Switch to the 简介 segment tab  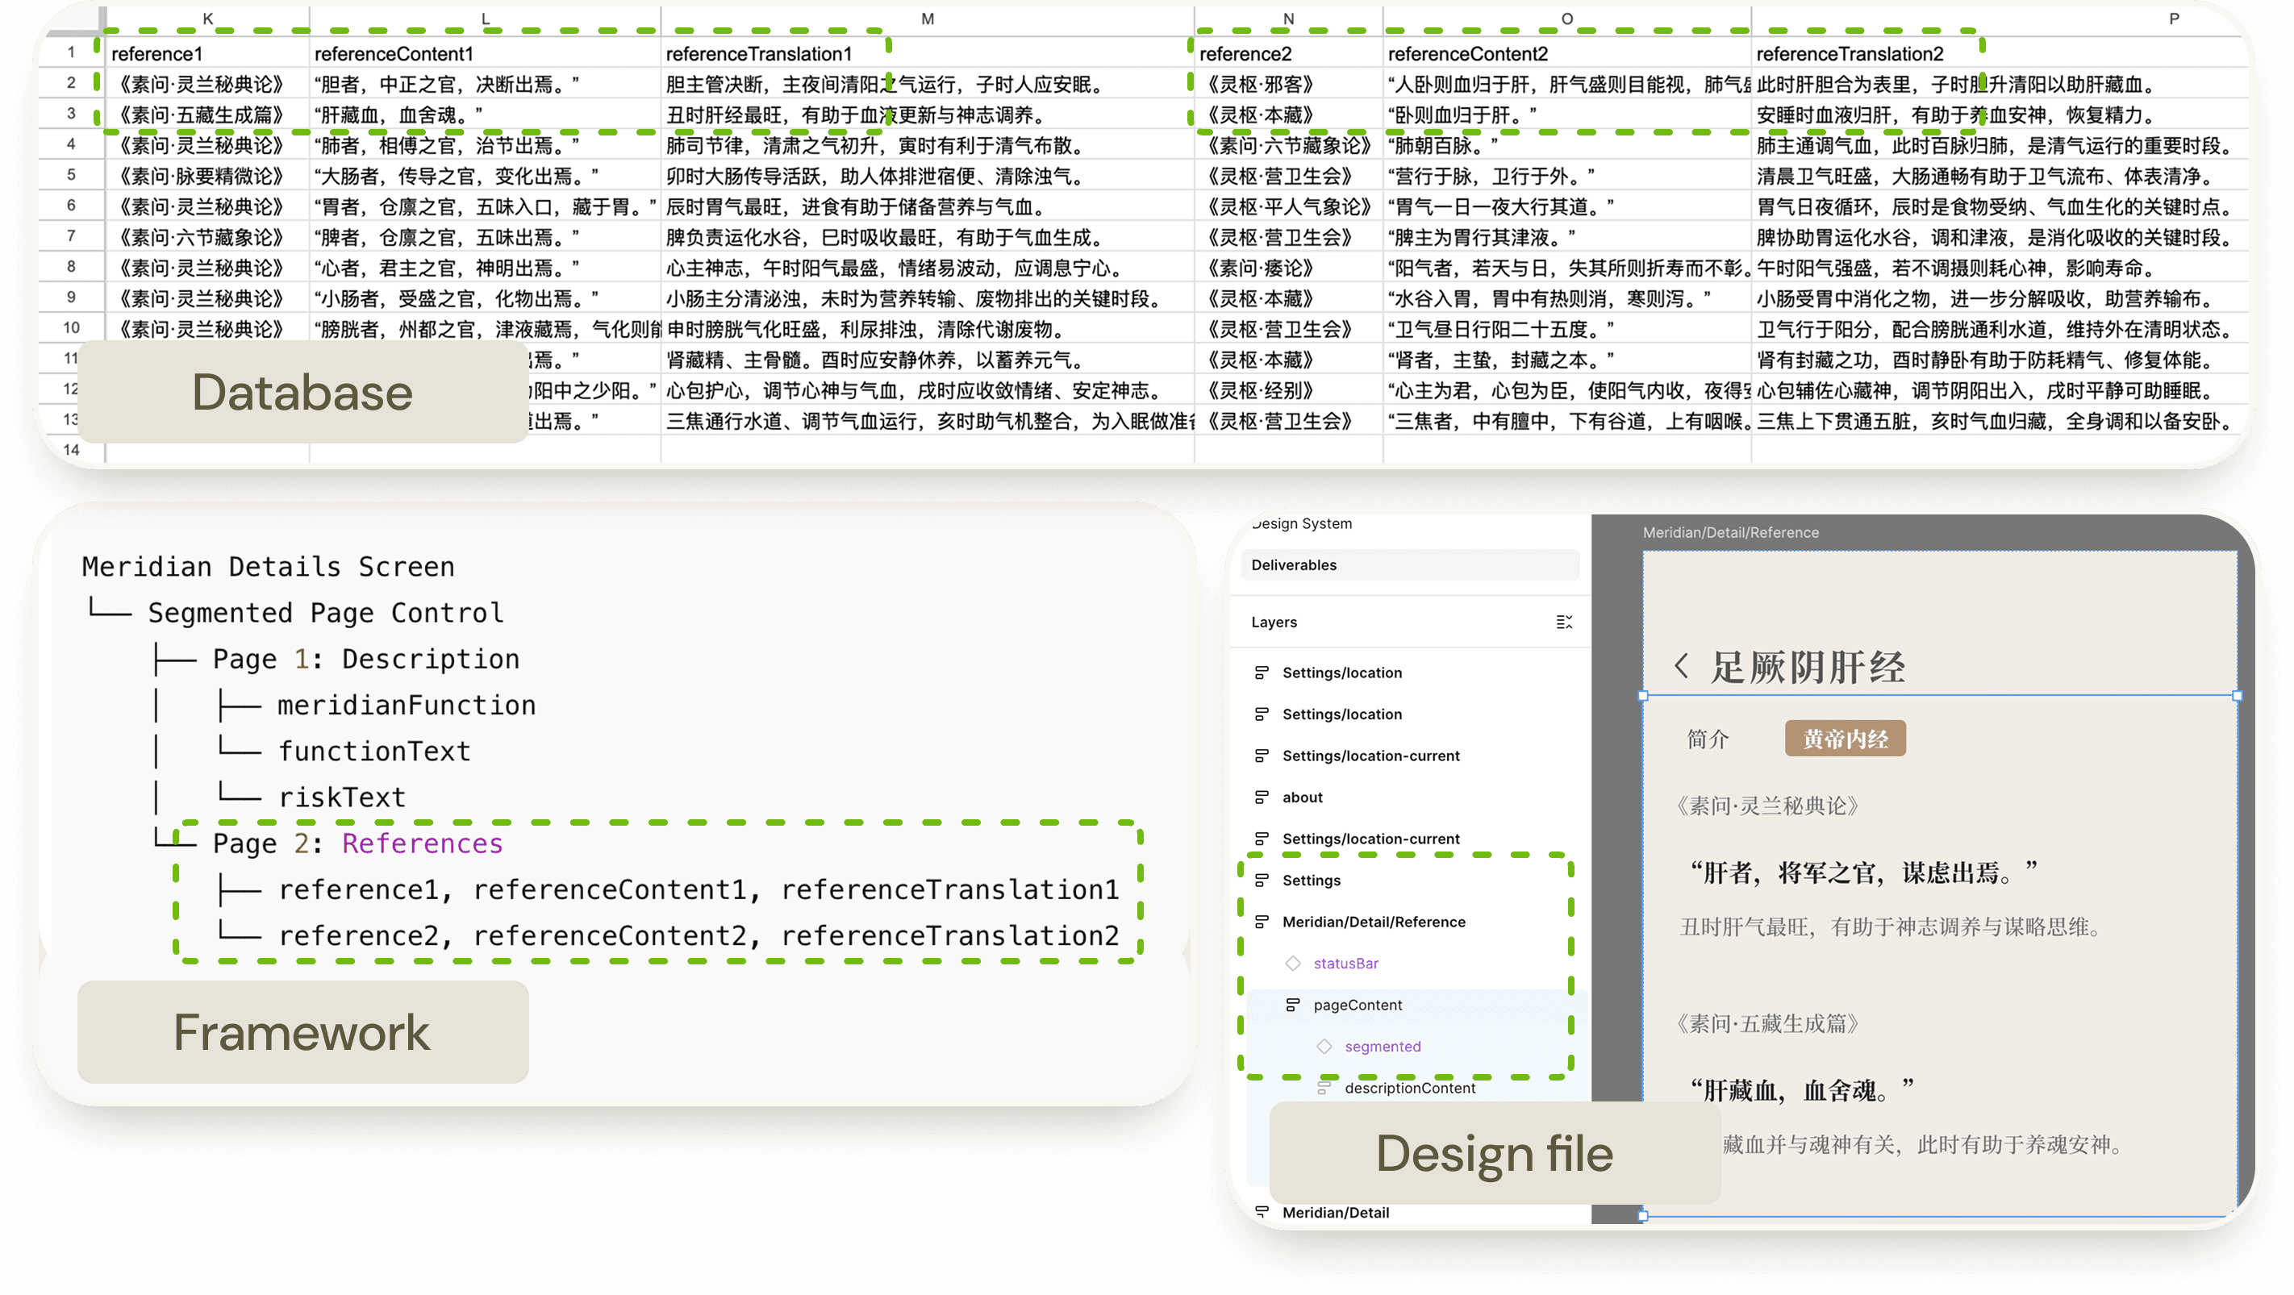click(x=1707, y=739)
